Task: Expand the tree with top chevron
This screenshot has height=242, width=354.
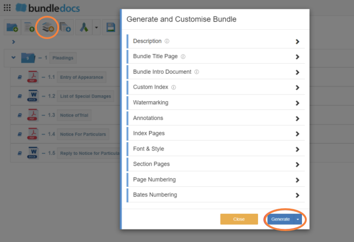Action: coord(13,42)
